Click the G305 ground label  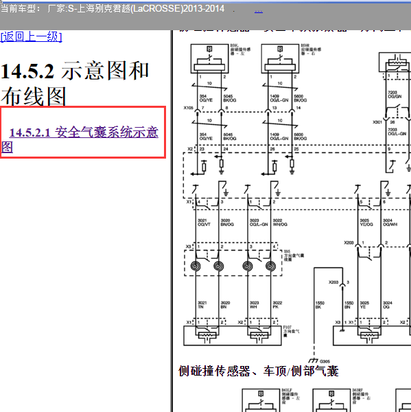pyautogui.click(x=325, y=362)
